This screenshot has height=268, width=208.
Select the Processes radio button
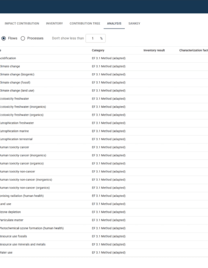23,38
